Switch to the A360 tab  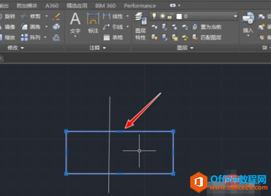pos(52,5)
